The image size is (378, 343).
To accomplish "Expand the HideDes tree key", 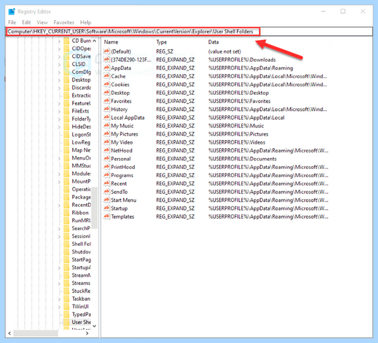I will 59,127.
